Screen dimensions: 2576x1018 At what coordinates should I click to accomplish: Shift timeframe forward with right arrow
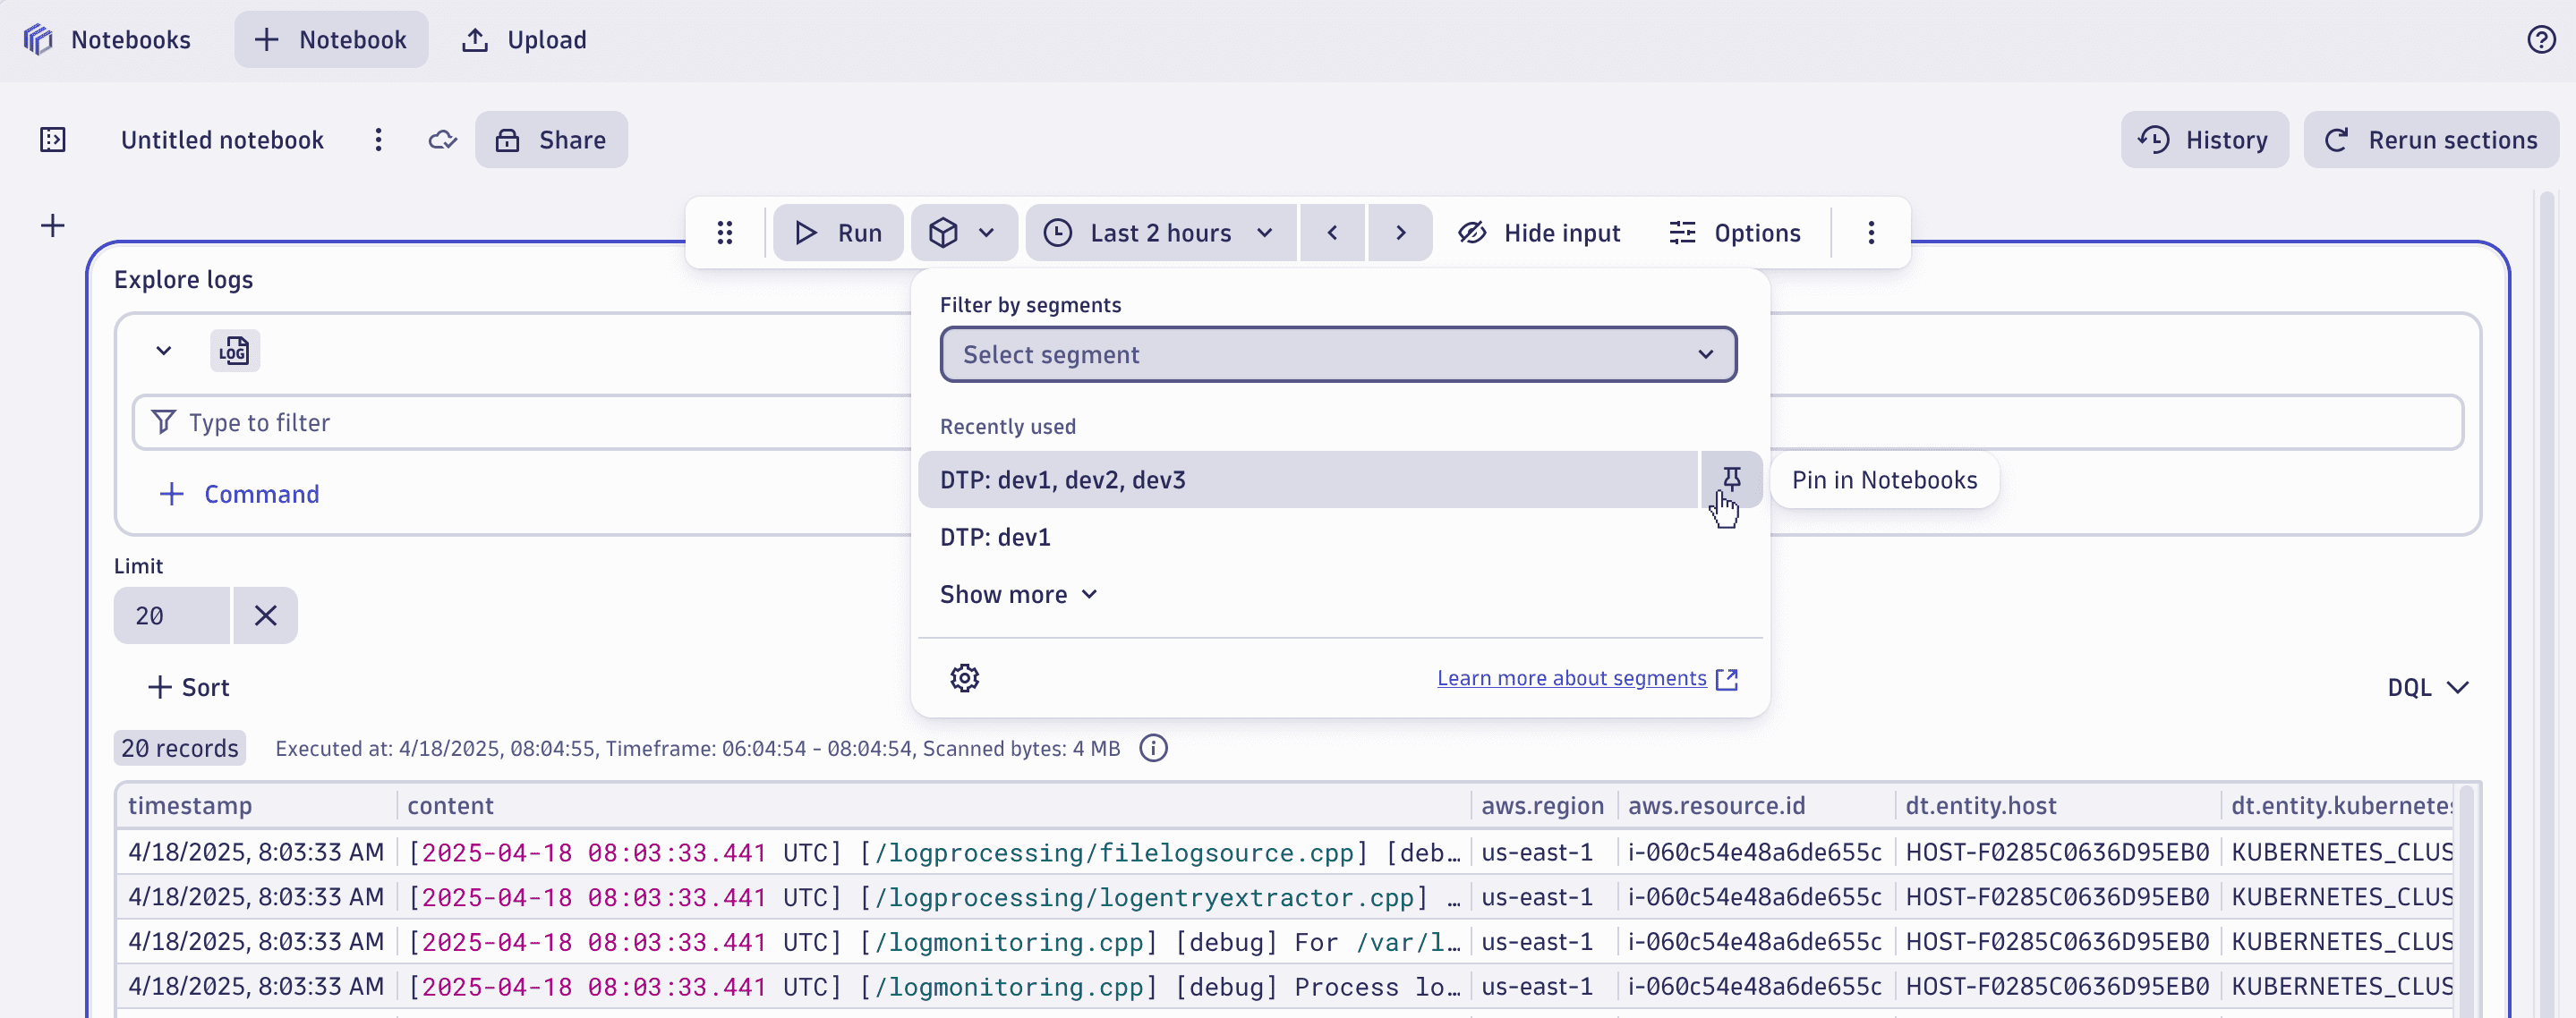pyautogui.click(x=1400, y=233)
